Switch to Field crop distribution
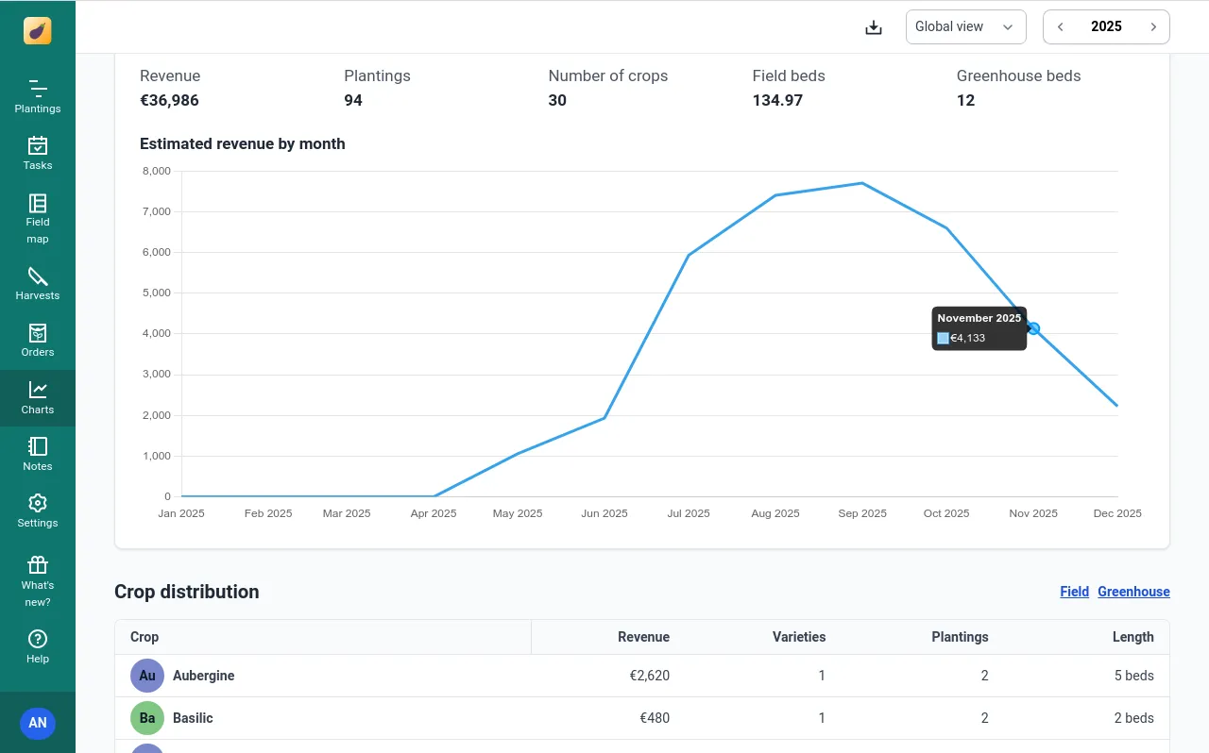 (1074, 592)
